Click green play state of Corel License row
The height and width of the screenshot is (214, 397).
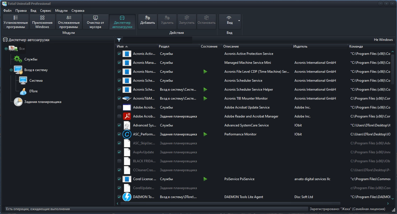coord(205,179)
